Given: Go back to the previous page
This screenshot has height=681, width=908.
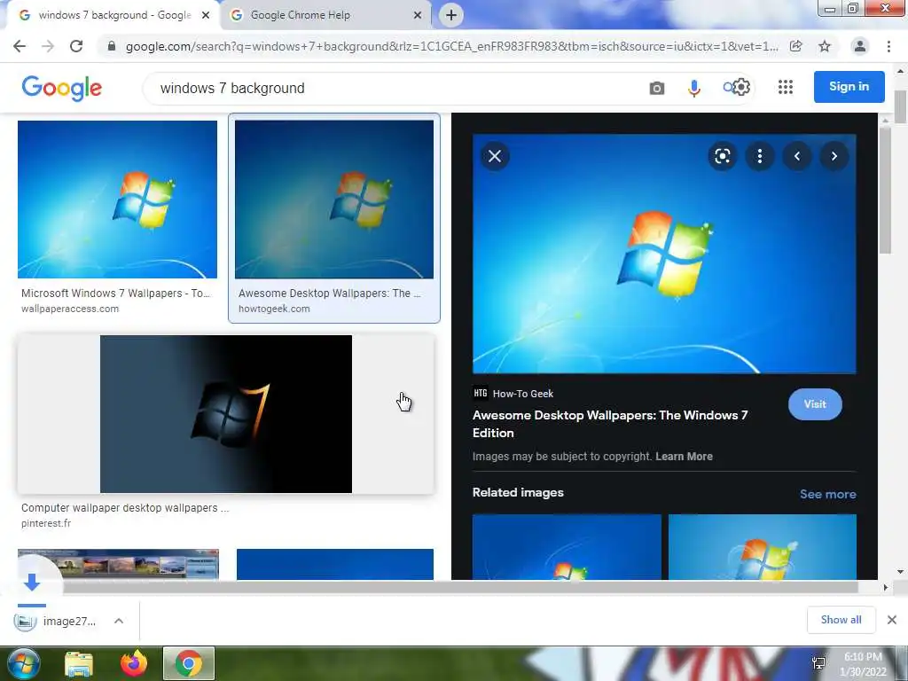Looking at the screenshot, I should click(x=20, y=46).
